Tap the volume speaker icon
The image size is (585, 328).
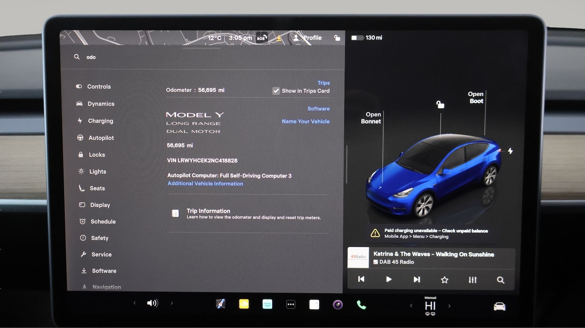click(153, 303)
